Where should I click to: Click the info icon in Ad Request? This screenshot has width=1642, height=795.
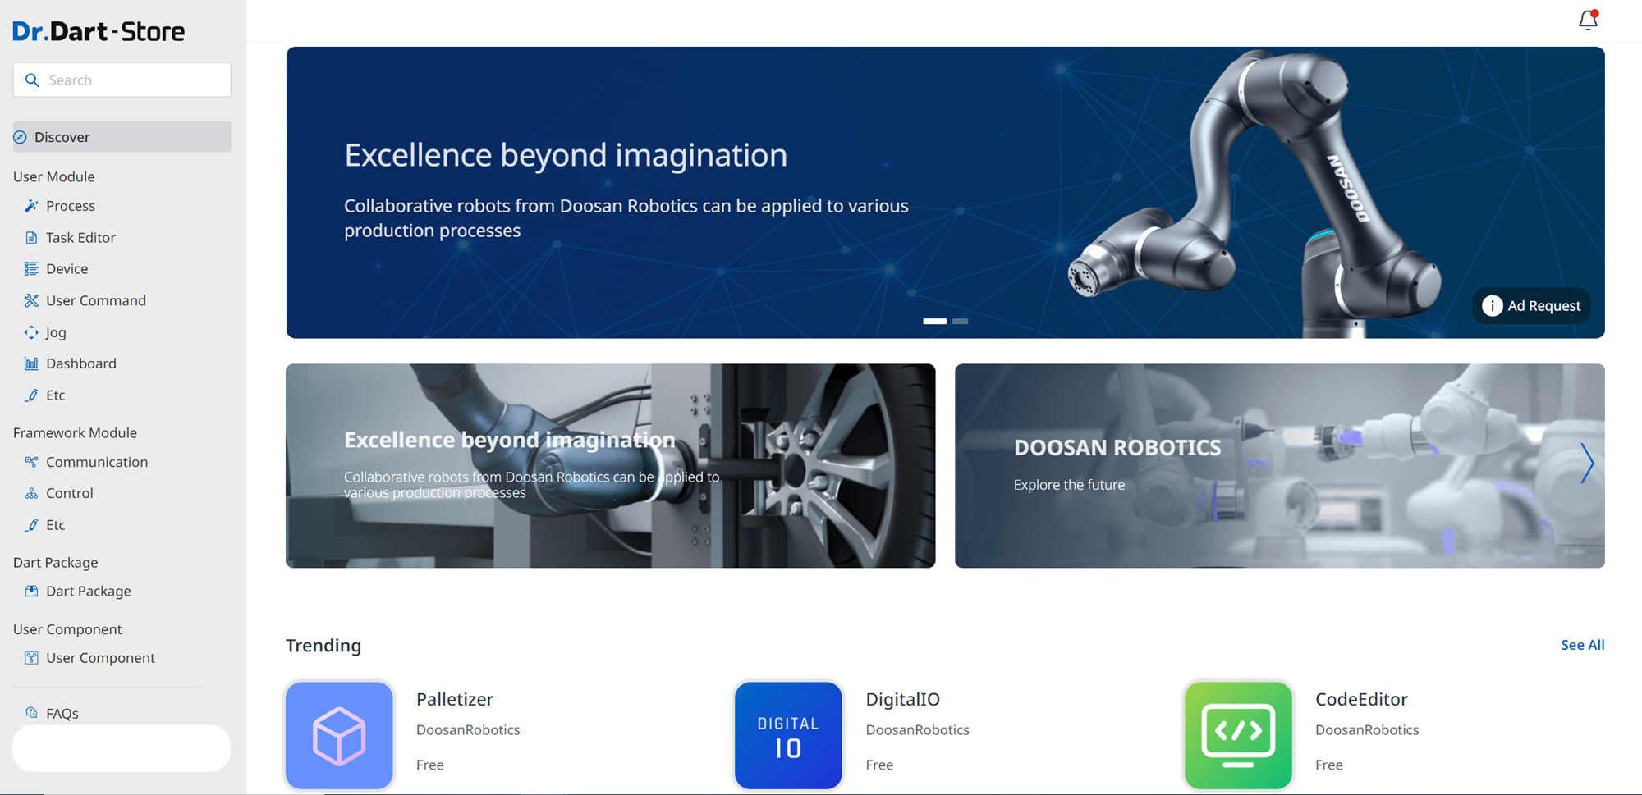click(x=1492, y=306)
